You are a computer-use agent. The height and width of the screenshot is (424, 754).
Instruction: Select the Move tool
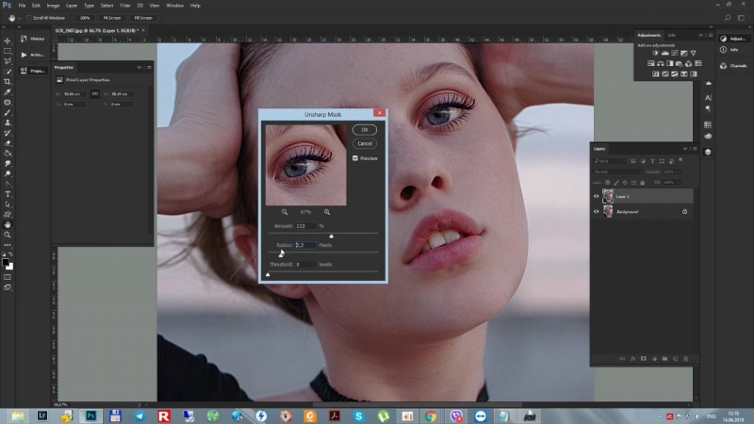point(8,41)
